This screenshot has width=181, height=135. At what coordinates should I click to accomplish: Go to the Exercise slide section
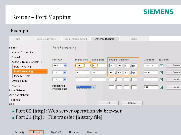(x=92, y=132)
